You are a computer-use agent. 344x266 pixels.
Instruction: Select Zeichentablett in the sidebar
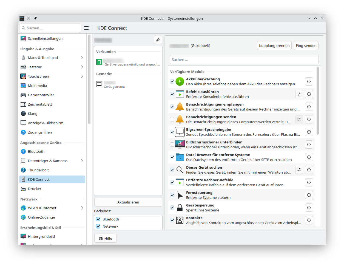(x=52, y=104)
